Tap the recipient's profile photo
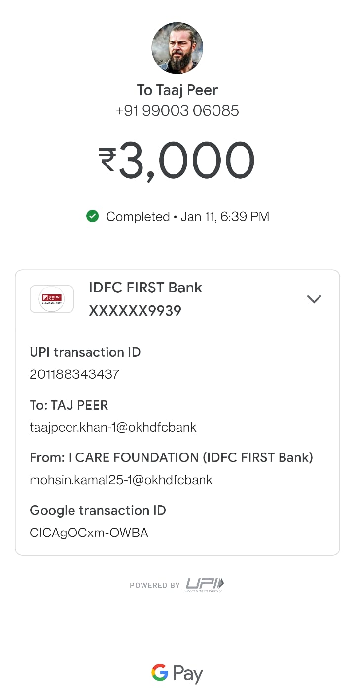 pyautogui.click(x=177, y=48)
